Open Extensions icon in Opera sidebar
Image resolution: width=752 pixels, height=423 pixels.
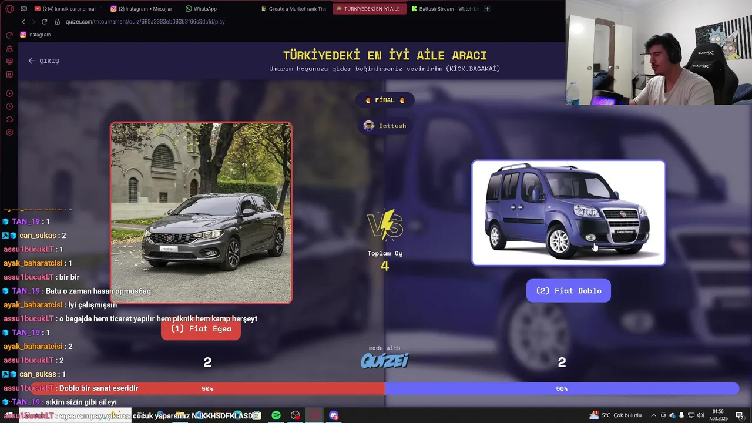pos(9,119)
